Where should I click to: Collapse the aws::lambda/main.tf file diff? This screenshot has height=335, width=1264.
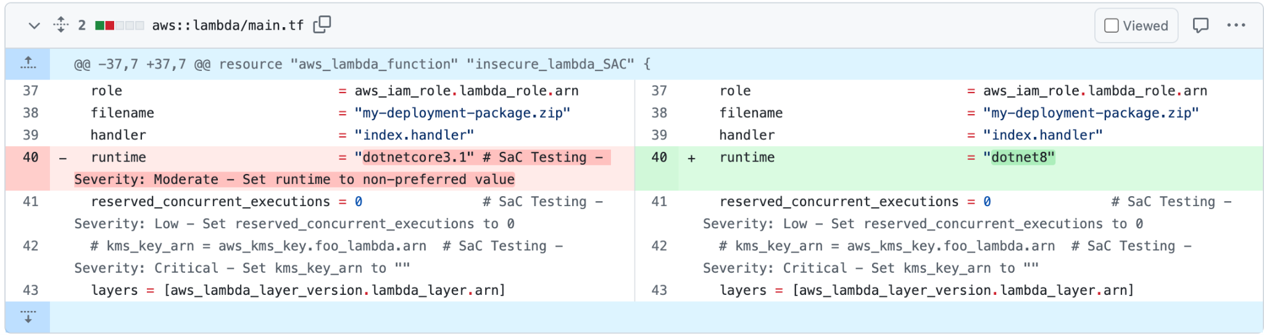pyautogui.click(x=34, y=25)
